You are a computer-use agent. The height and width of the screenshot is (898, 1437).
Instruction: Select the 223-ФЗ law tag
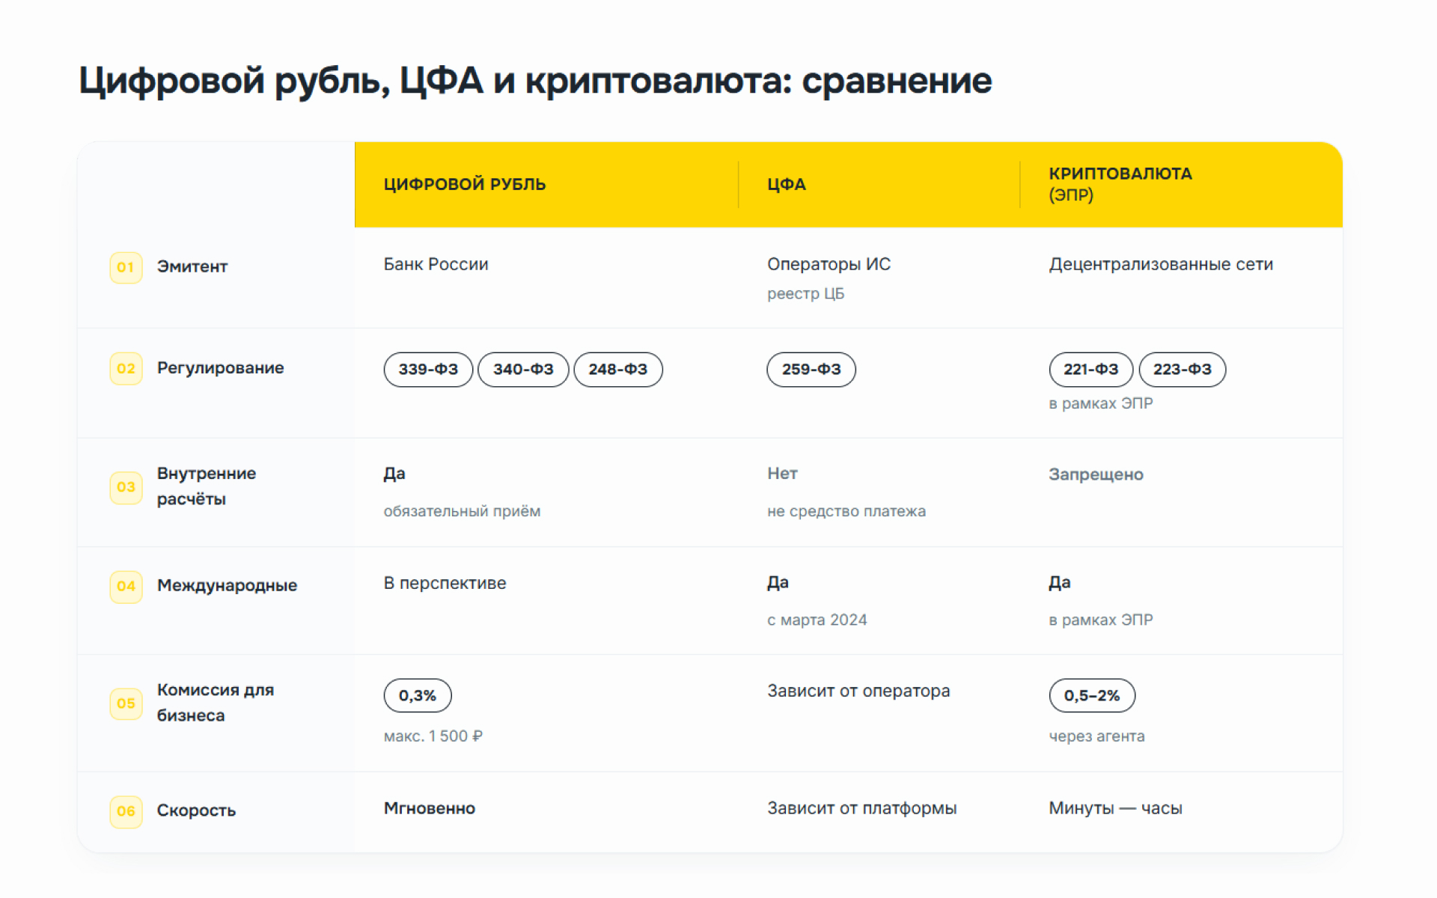(1183, 370)
